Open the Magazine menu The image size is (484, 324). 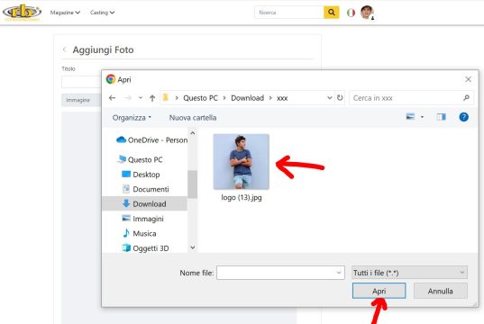coord(65,13)
